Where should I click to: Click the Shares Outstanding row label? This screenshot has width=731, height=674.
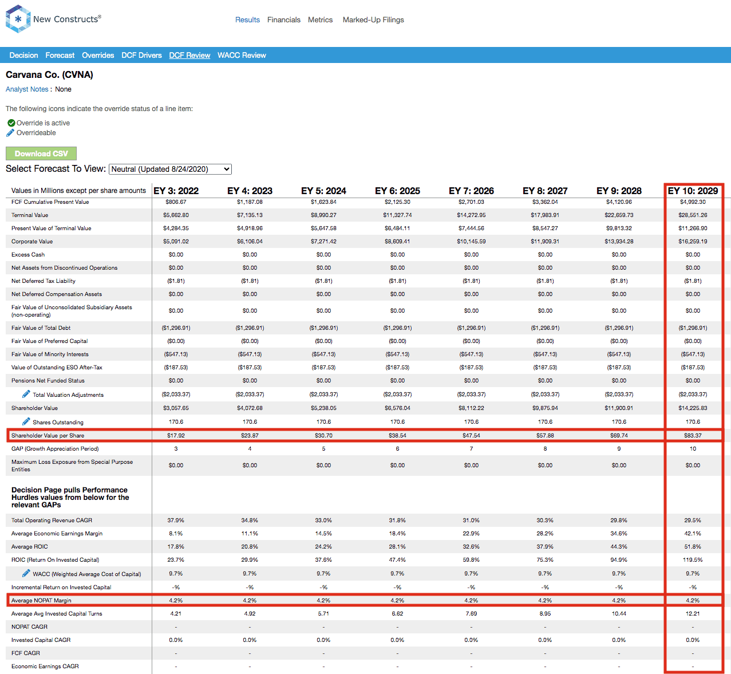(x=58, y=423)
